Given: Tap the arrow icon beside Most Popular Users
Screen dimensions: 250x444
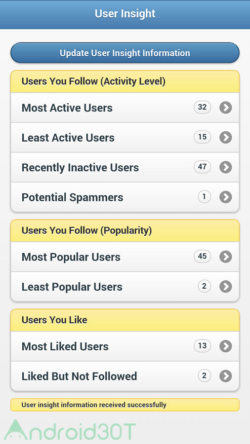Looking at the screenshot, I should point(226,257).
